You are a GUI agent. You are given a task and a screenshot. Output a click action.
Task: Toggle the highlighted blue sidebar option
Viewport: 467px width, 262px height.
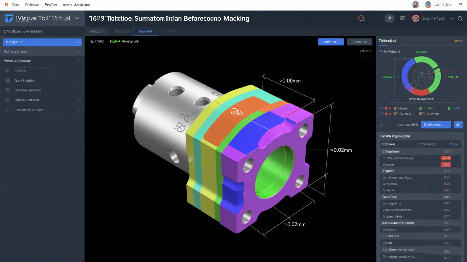click(42, 42)
